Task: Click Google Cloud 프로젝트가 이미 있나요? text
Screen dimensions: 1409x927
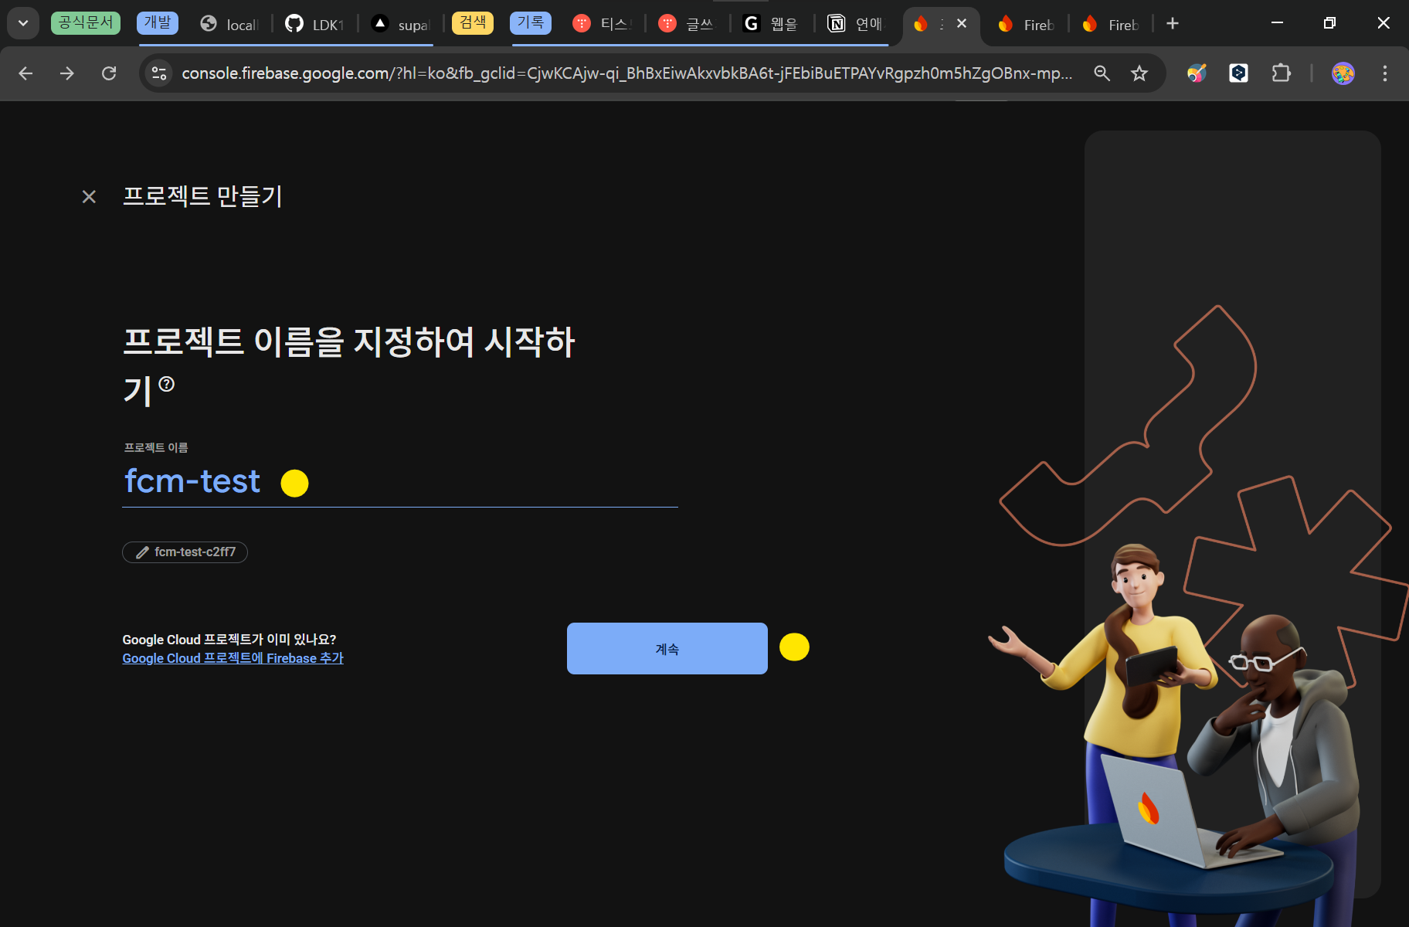Action: 229,640
